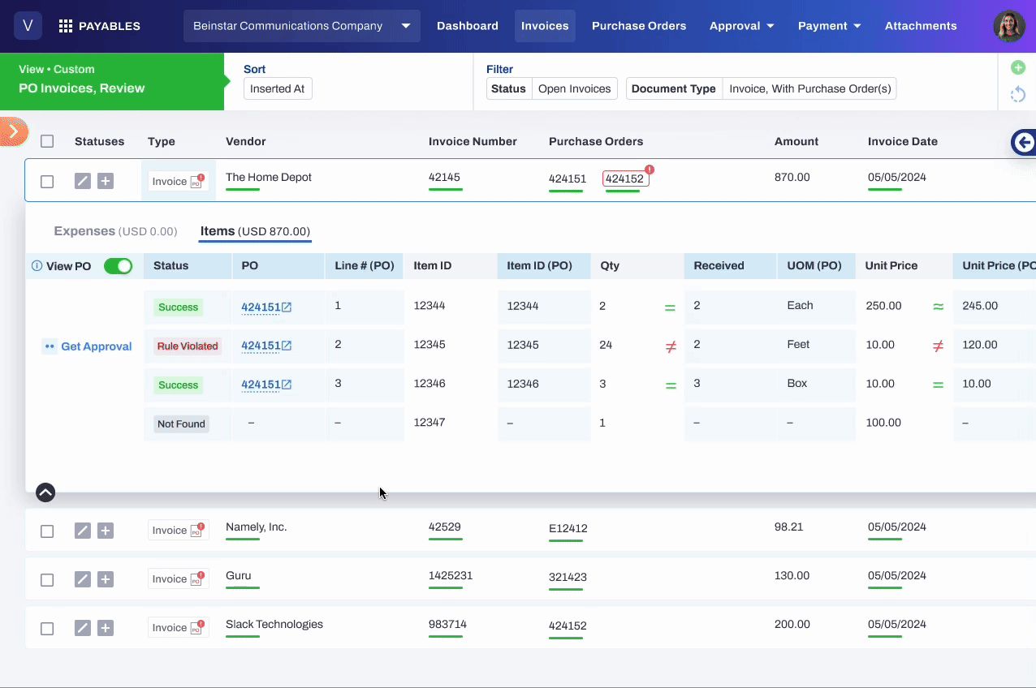1036x688 pixels.
Task: Open Beinstar Communications Company dropdown
Action: pyautogui.click(x=302, y=26)
